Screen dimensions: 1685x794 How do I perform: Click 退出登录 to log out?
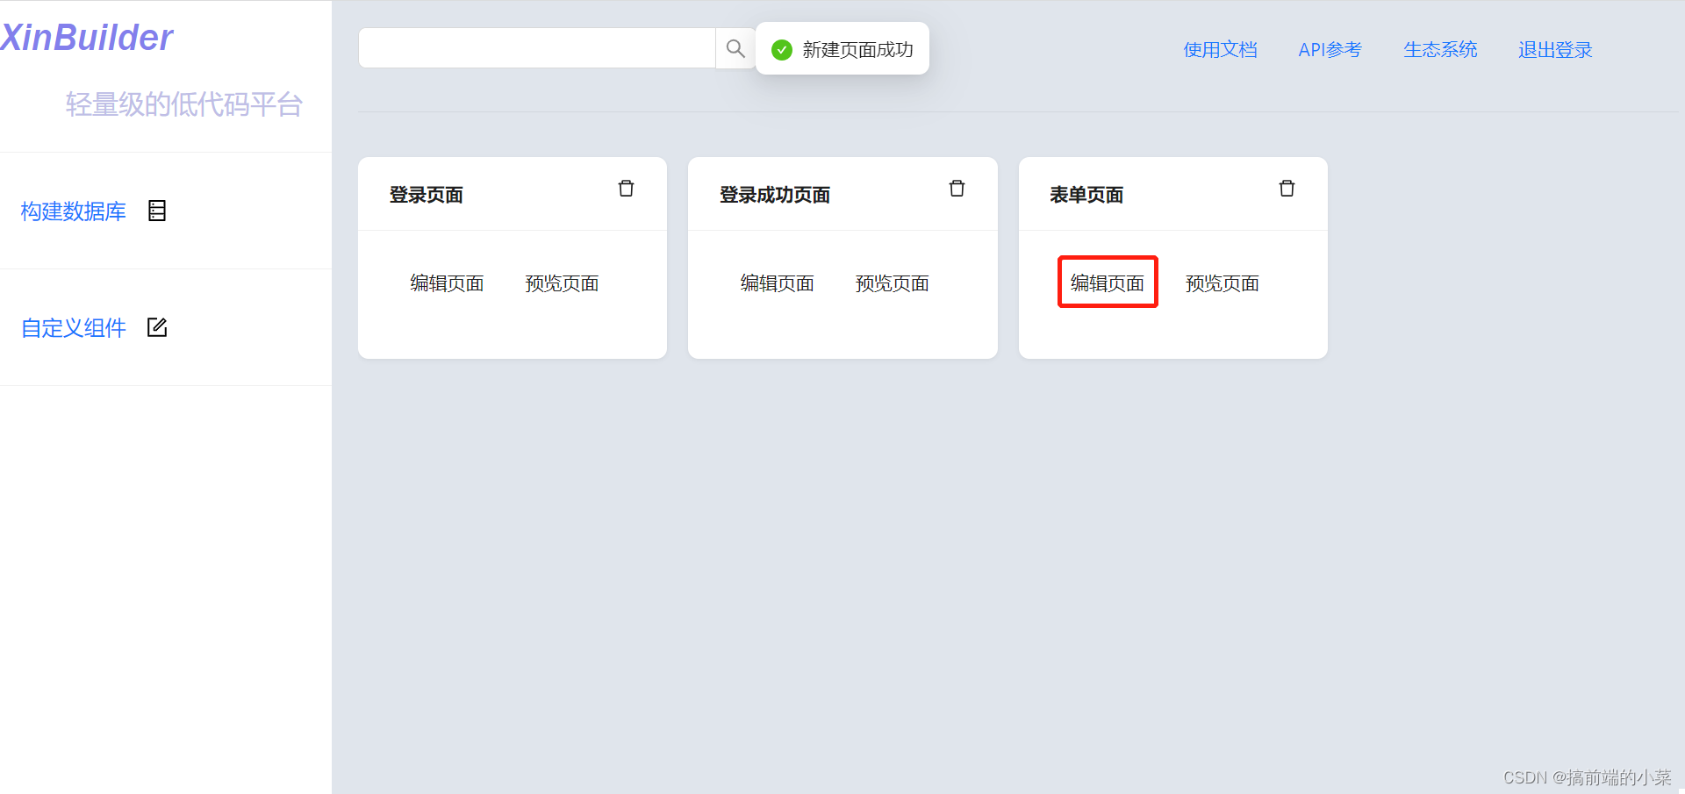(x=1555, y=50)
